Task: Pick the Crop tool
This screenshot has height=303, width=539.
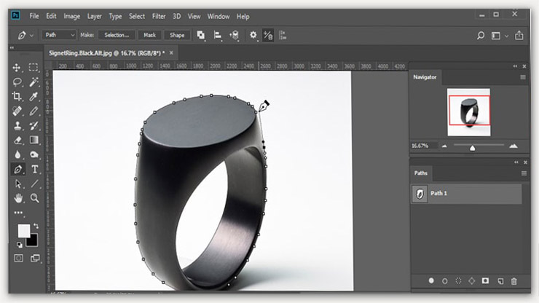Action: [x=17, y=96]
